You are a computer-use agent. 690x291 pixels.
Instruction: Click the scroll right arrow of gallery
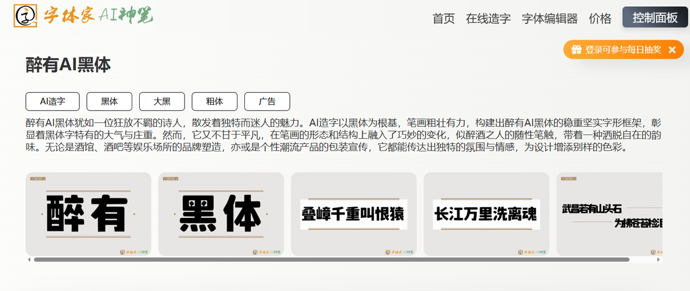[658, 260]
